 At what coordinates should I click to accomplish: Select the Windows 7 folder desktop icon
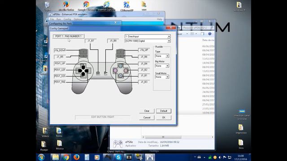coord(239,7)
